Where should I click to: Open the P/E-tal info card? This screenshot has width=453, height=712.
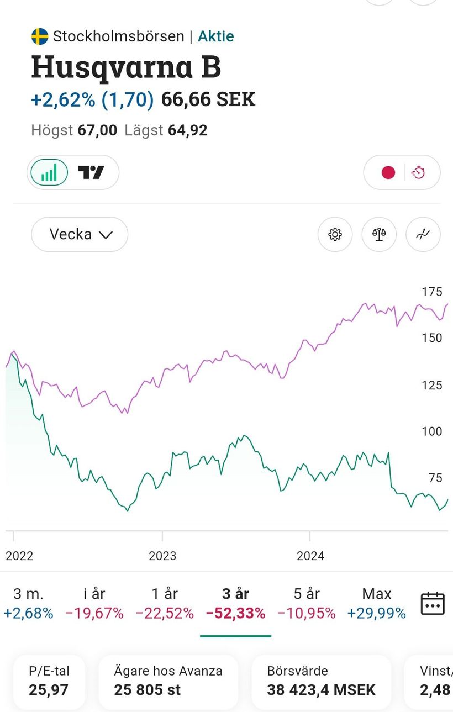[49, 681]
